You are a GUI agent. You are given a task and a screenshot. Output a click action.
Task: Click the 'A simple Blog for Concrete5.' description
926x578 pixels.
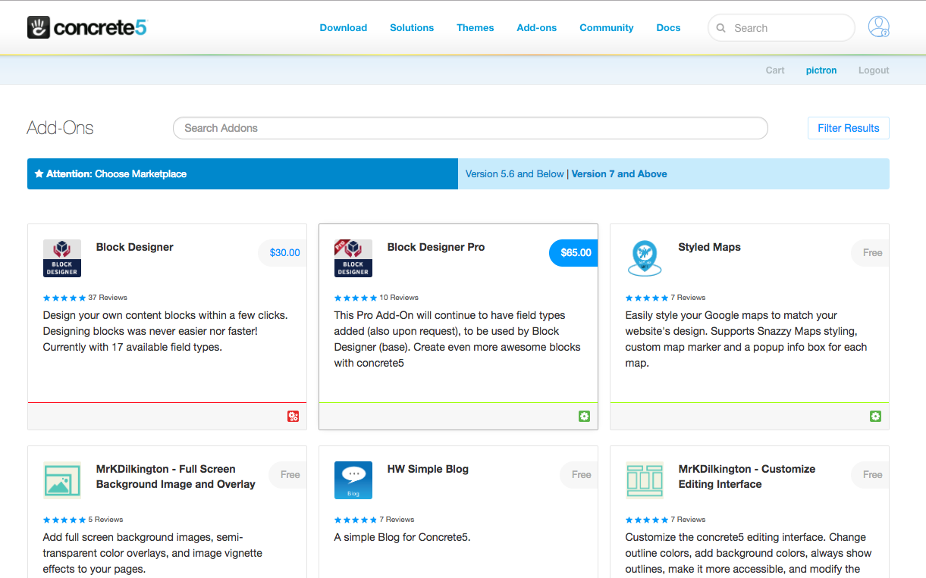pyautogui.click(x=403, y=538)
